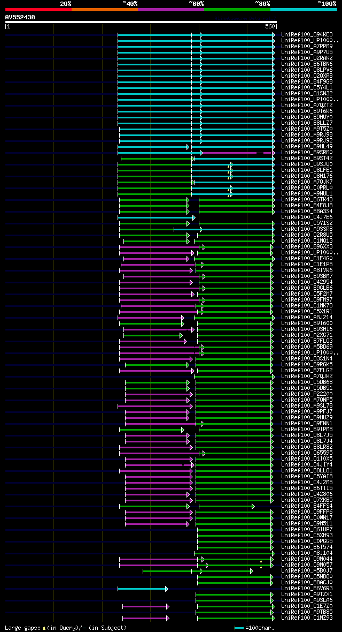Select hit UniRef100_A9P7U5
Screen dimensions: 342x632
[307, 52]
